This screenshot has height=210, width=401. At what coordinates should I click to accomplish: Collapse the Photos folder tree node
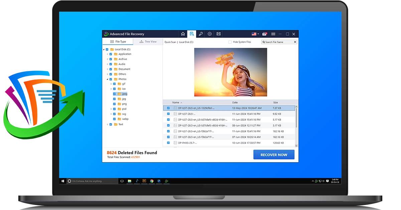point(107,79)
